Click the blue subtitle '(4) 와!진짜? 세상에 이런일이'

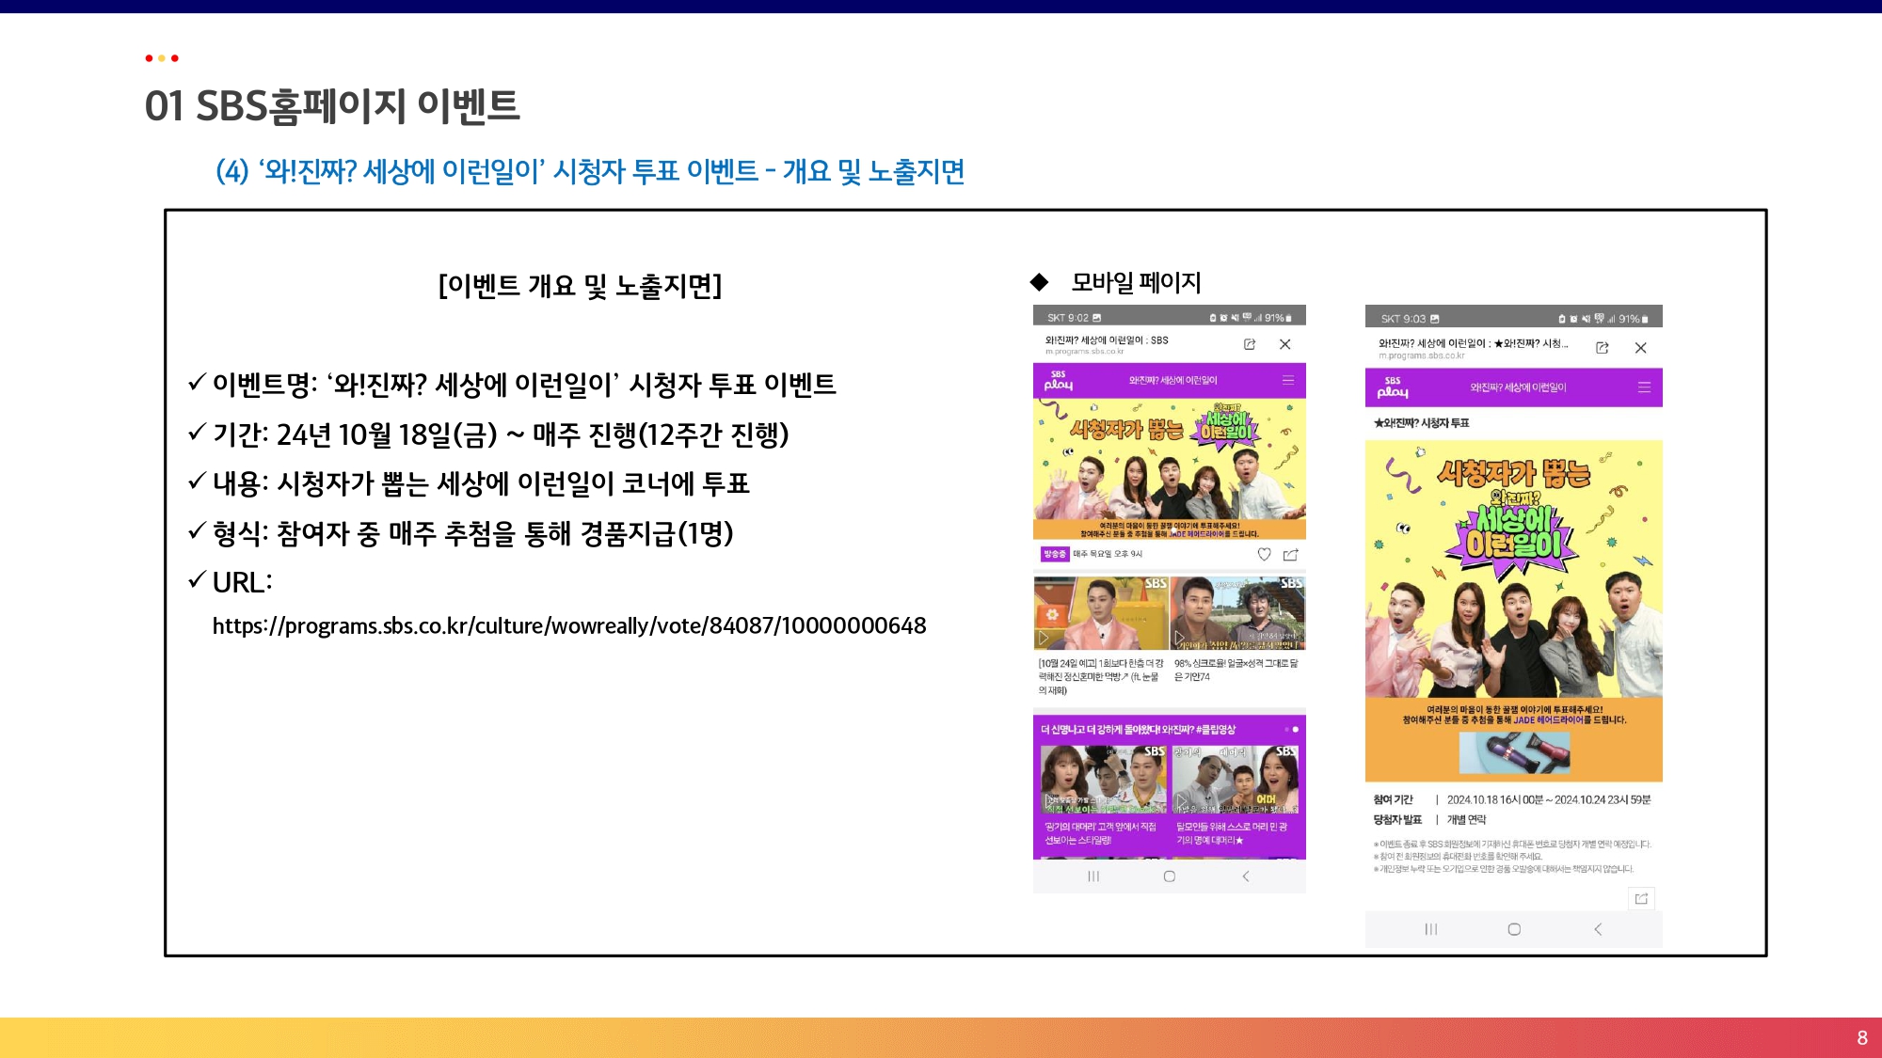point(590,171)
